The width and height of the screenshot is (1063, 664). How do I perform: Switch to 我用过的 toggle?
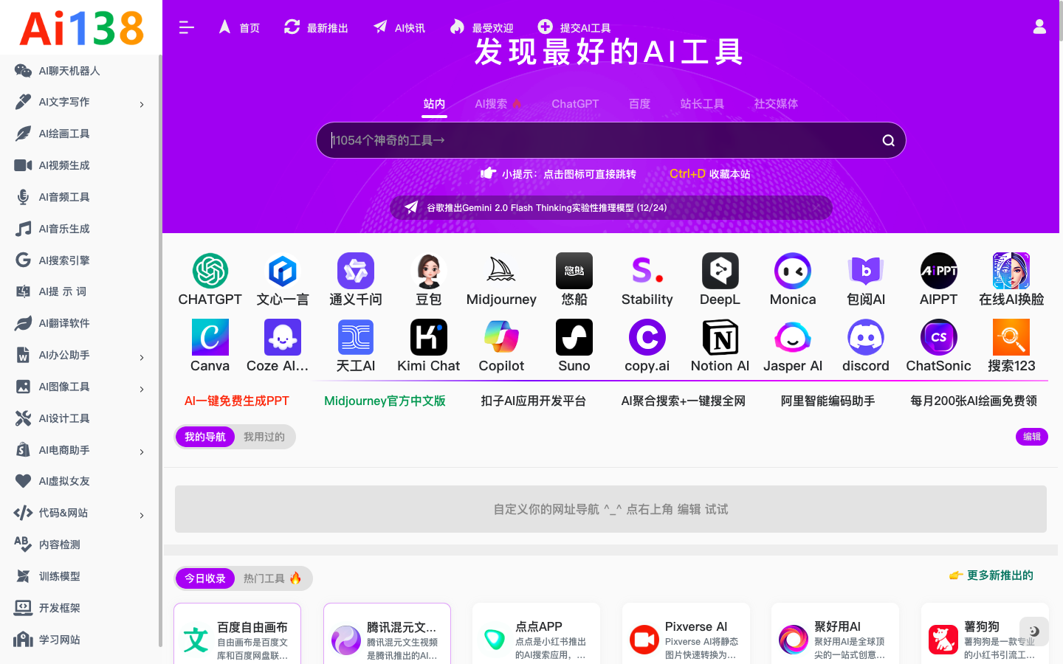(x=264, y=437)
